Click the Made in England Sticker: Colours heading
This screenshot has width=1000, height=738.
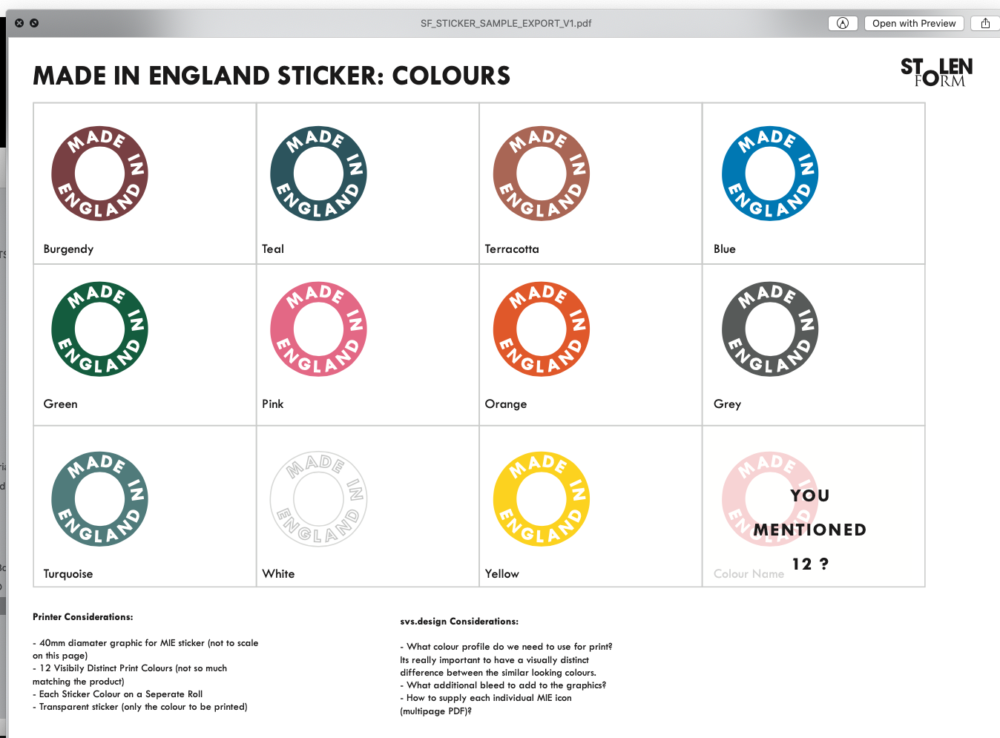272,76
